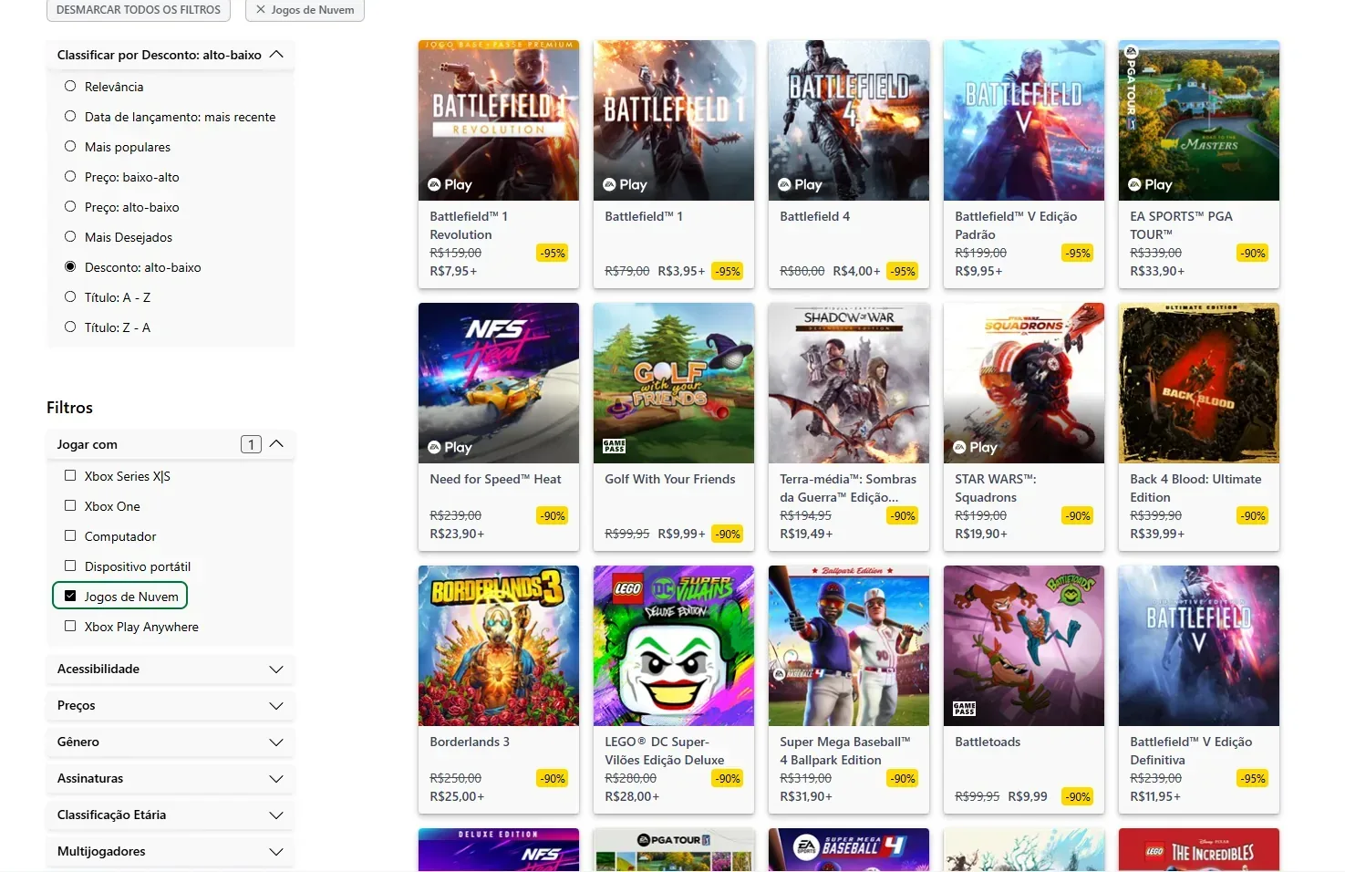Open Super Mega Baseball 4 Ballpark cover
Viewport: 1345px width, 872px height.
849,646
